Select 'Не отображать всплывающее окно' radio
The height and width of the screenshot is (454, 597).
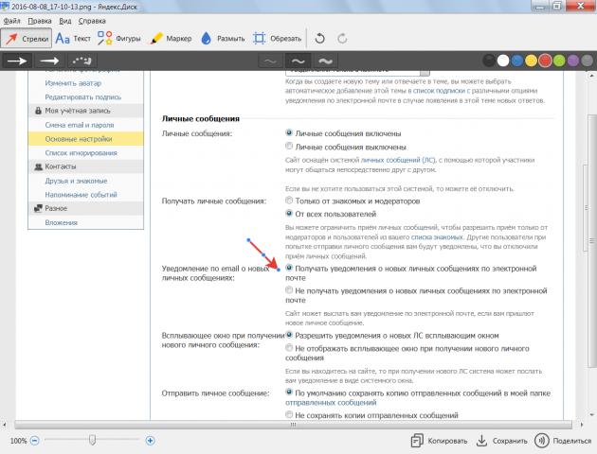[289, 348]
